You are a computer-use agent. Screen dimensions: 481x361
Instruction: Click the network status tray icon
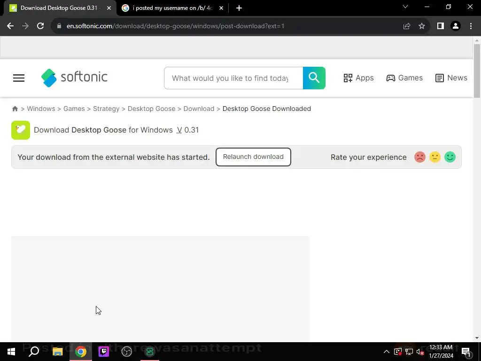coord(409,352)
